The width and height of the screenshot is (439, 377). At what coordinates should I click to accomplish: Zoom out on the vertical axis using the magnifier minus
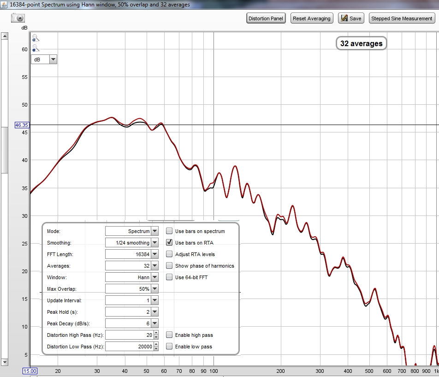[x=36, y=48]
